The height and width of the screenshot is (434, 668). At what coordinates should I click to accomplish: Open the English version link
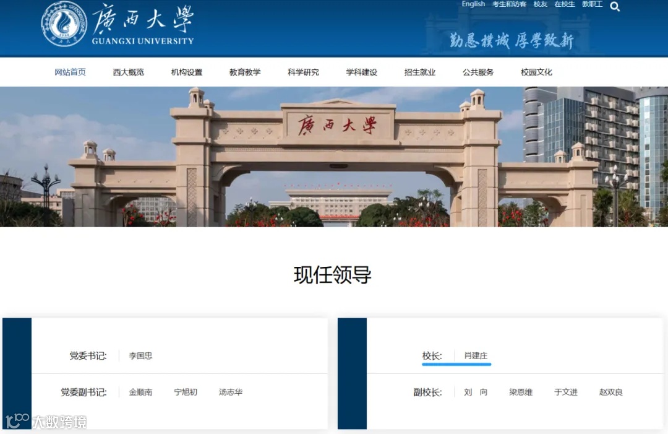pyautogui.click(x=473, y=4)
